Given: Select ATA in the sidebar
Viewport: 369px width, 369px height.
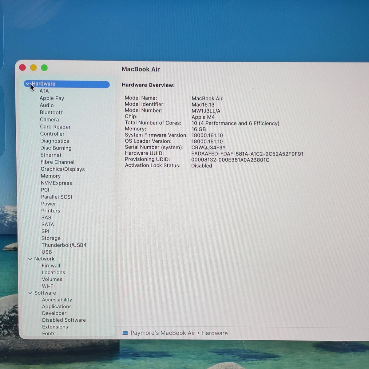Looking at the screenshot, I should click(x=44, y=91).
